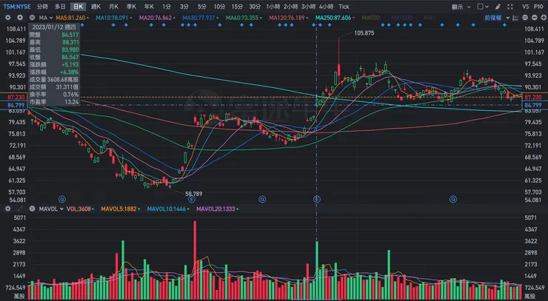Select the 1分 interval tab

click(167, 7)
